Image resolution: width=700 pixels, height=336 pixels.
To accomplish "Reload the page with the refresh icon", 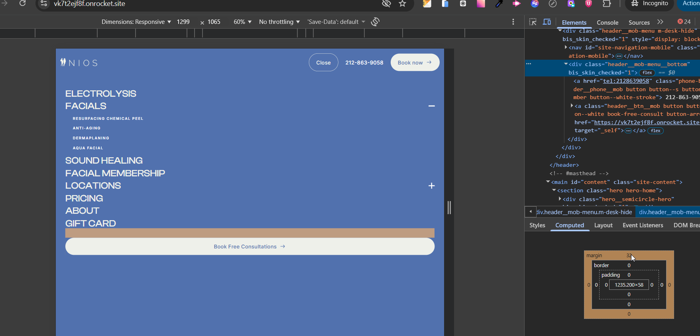I will (x=23, y=4).
